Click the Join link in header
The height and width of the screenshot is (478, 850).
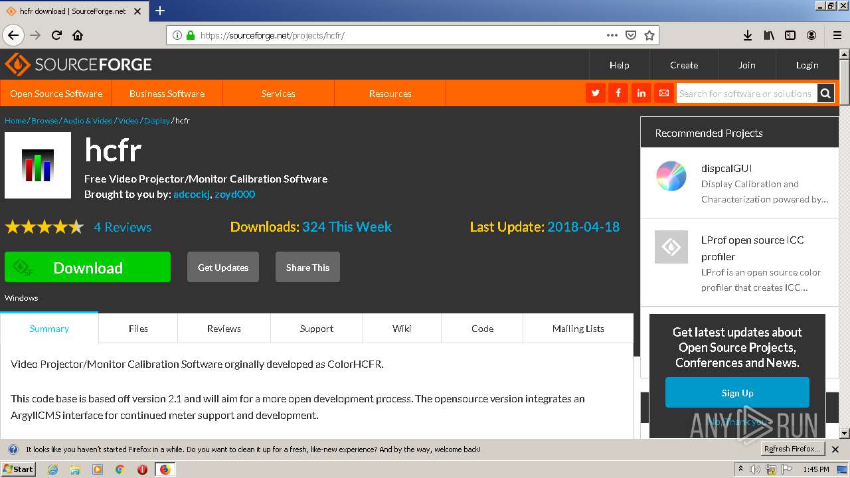(747, 65)
